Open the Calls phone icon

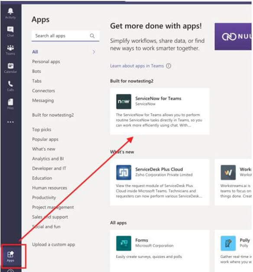tap(10, 84)
